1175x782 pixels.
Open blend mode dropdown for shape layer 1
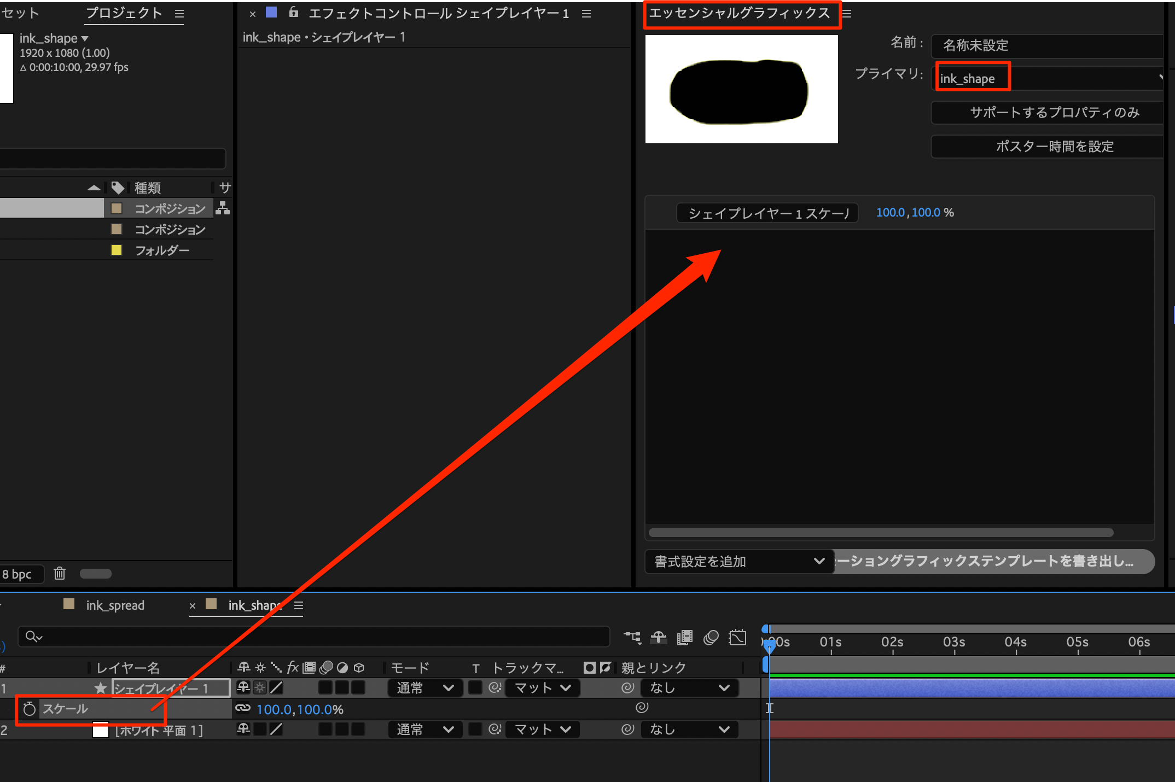(x=425, y=688)
